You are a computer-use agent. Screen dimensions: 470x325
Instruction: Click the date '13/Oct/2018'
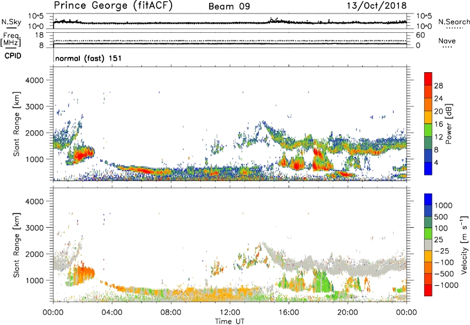tap(377, 6)
